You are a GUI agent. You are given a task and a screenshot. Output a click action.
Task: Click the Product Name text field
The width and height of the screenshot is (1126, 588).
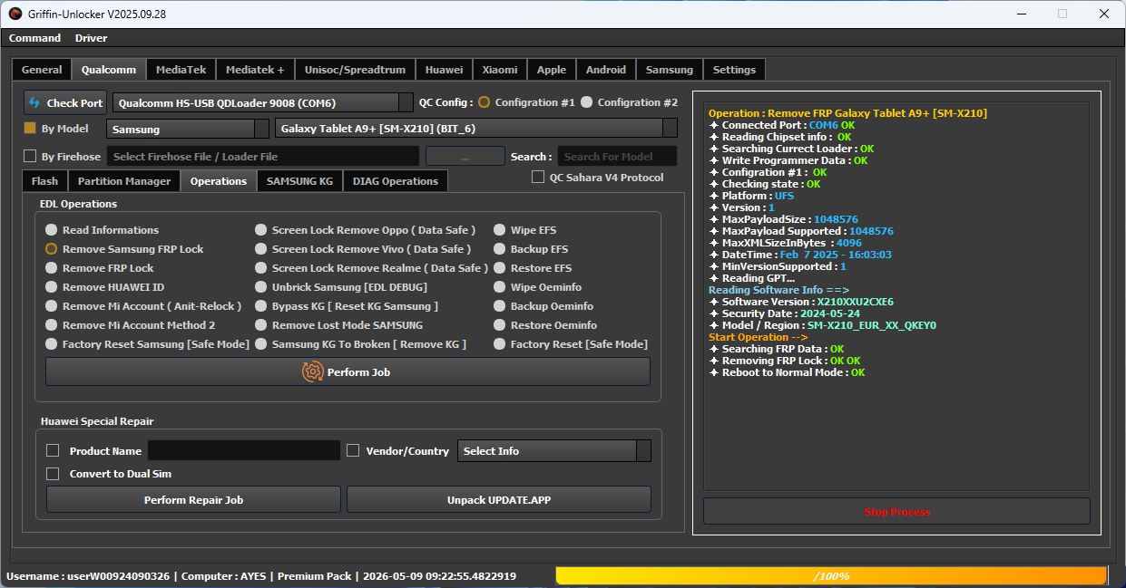[244, 450]
